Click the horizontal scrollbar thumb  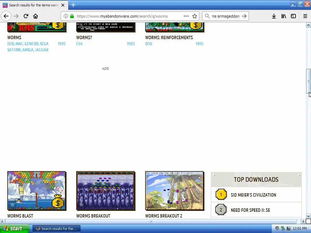tap(151, 221)
